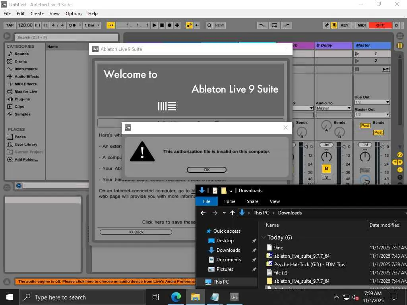Open the File tab in Downloads window
This screenshot has width=407, height=305.
207,201
